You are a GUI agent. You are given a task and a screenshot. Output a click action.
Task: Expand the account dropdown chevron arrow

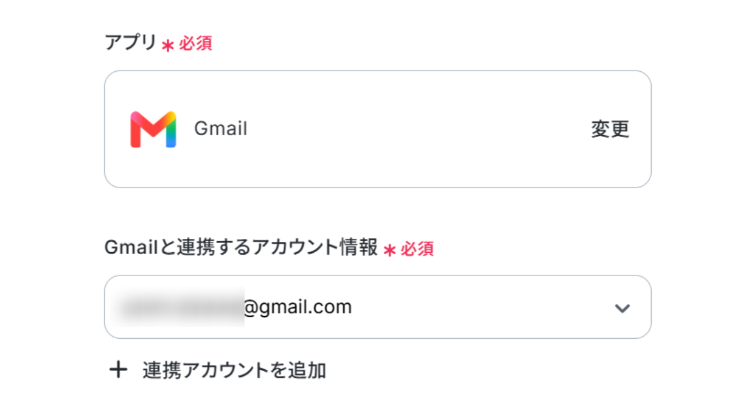[621, 308]
